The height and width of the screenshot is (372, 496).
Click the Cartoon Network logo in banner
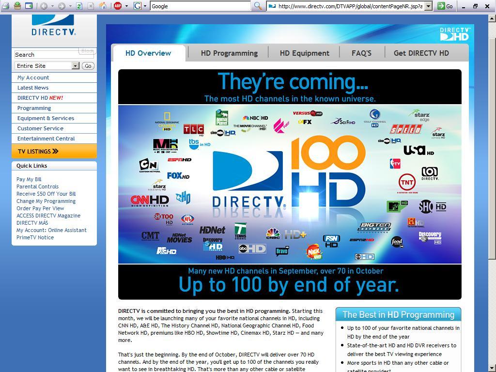coord(149,166)
